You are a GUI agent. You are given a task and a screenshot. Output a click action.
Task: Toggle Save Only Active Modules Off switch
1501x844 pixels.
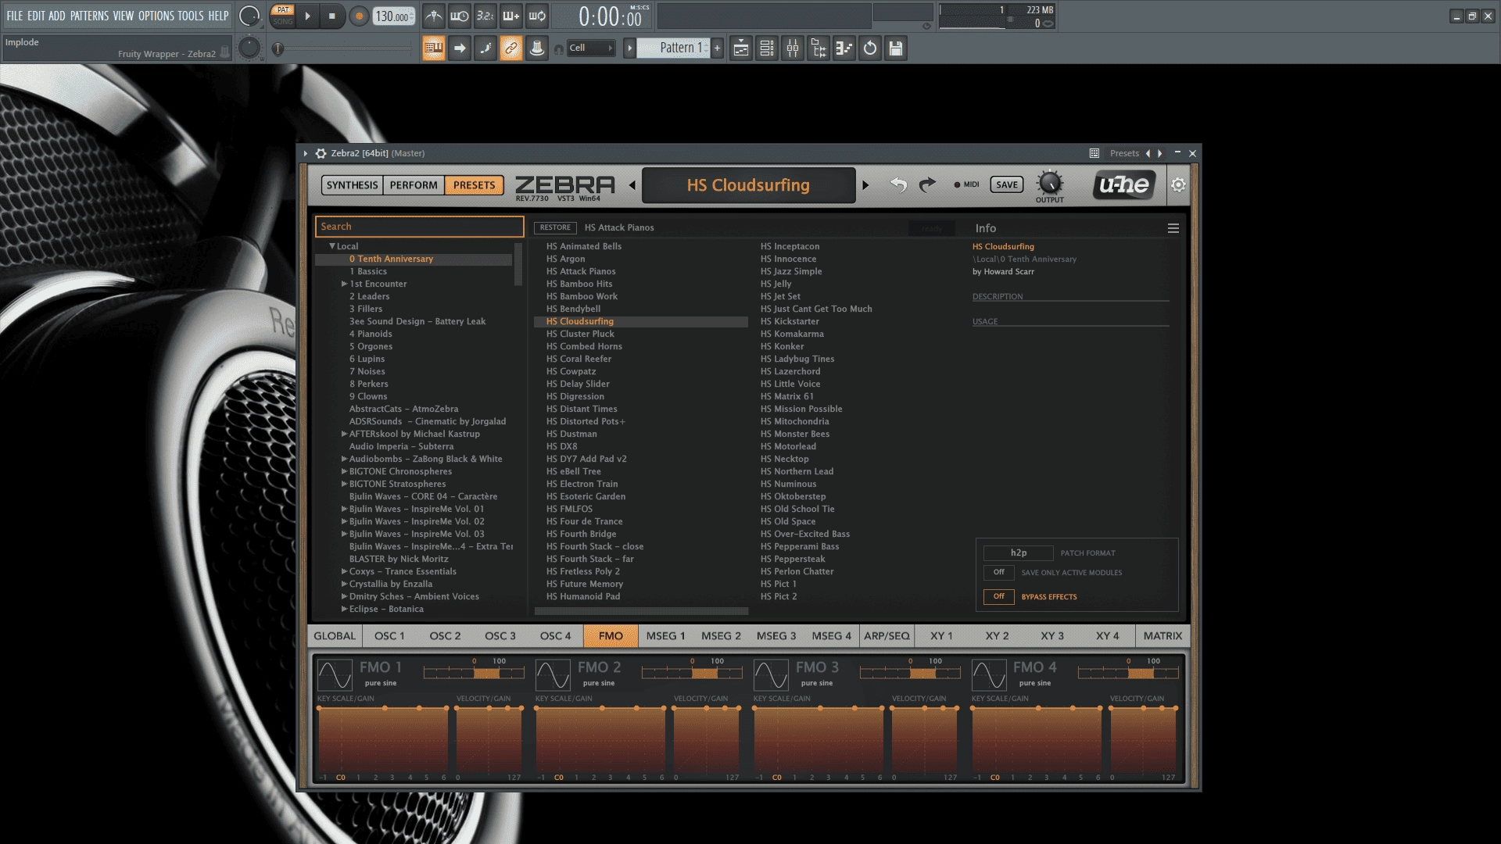click(x=998, y=572)
